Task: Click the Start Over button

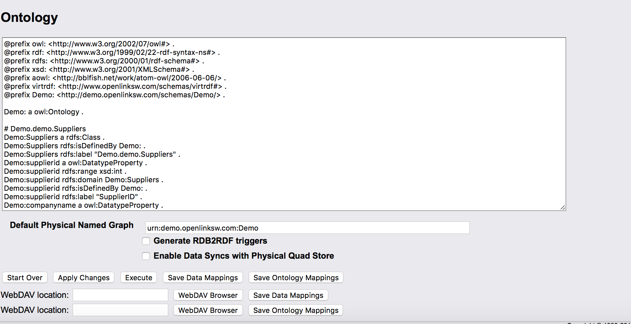Action: tap(25, 277)
